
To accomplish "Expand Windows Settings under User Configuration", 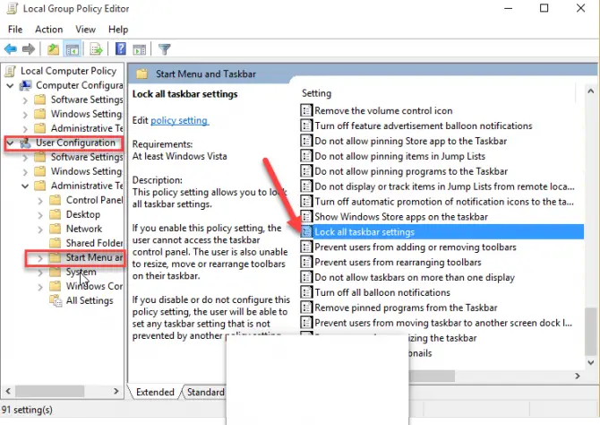I will pyautogui.click(x=25, y=171).
